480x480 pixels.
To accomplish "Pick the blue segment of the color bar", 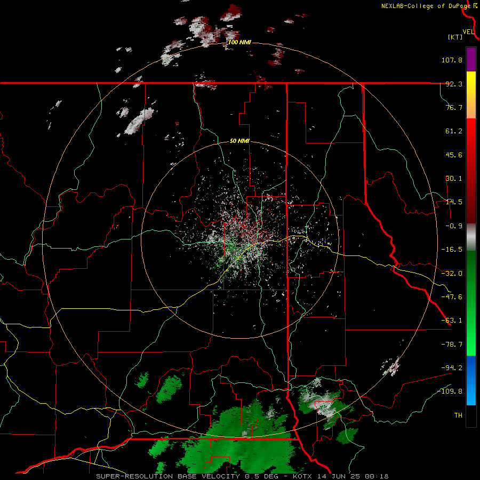I will (471, 380).
